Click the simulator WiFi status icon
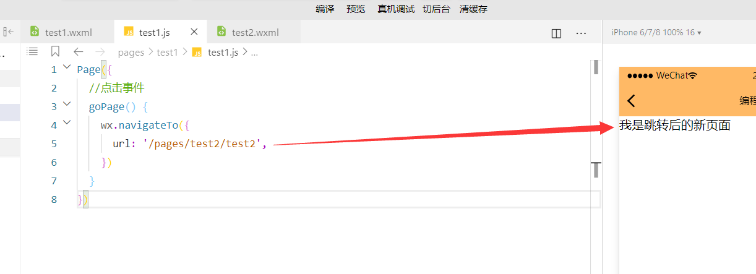 692,75
